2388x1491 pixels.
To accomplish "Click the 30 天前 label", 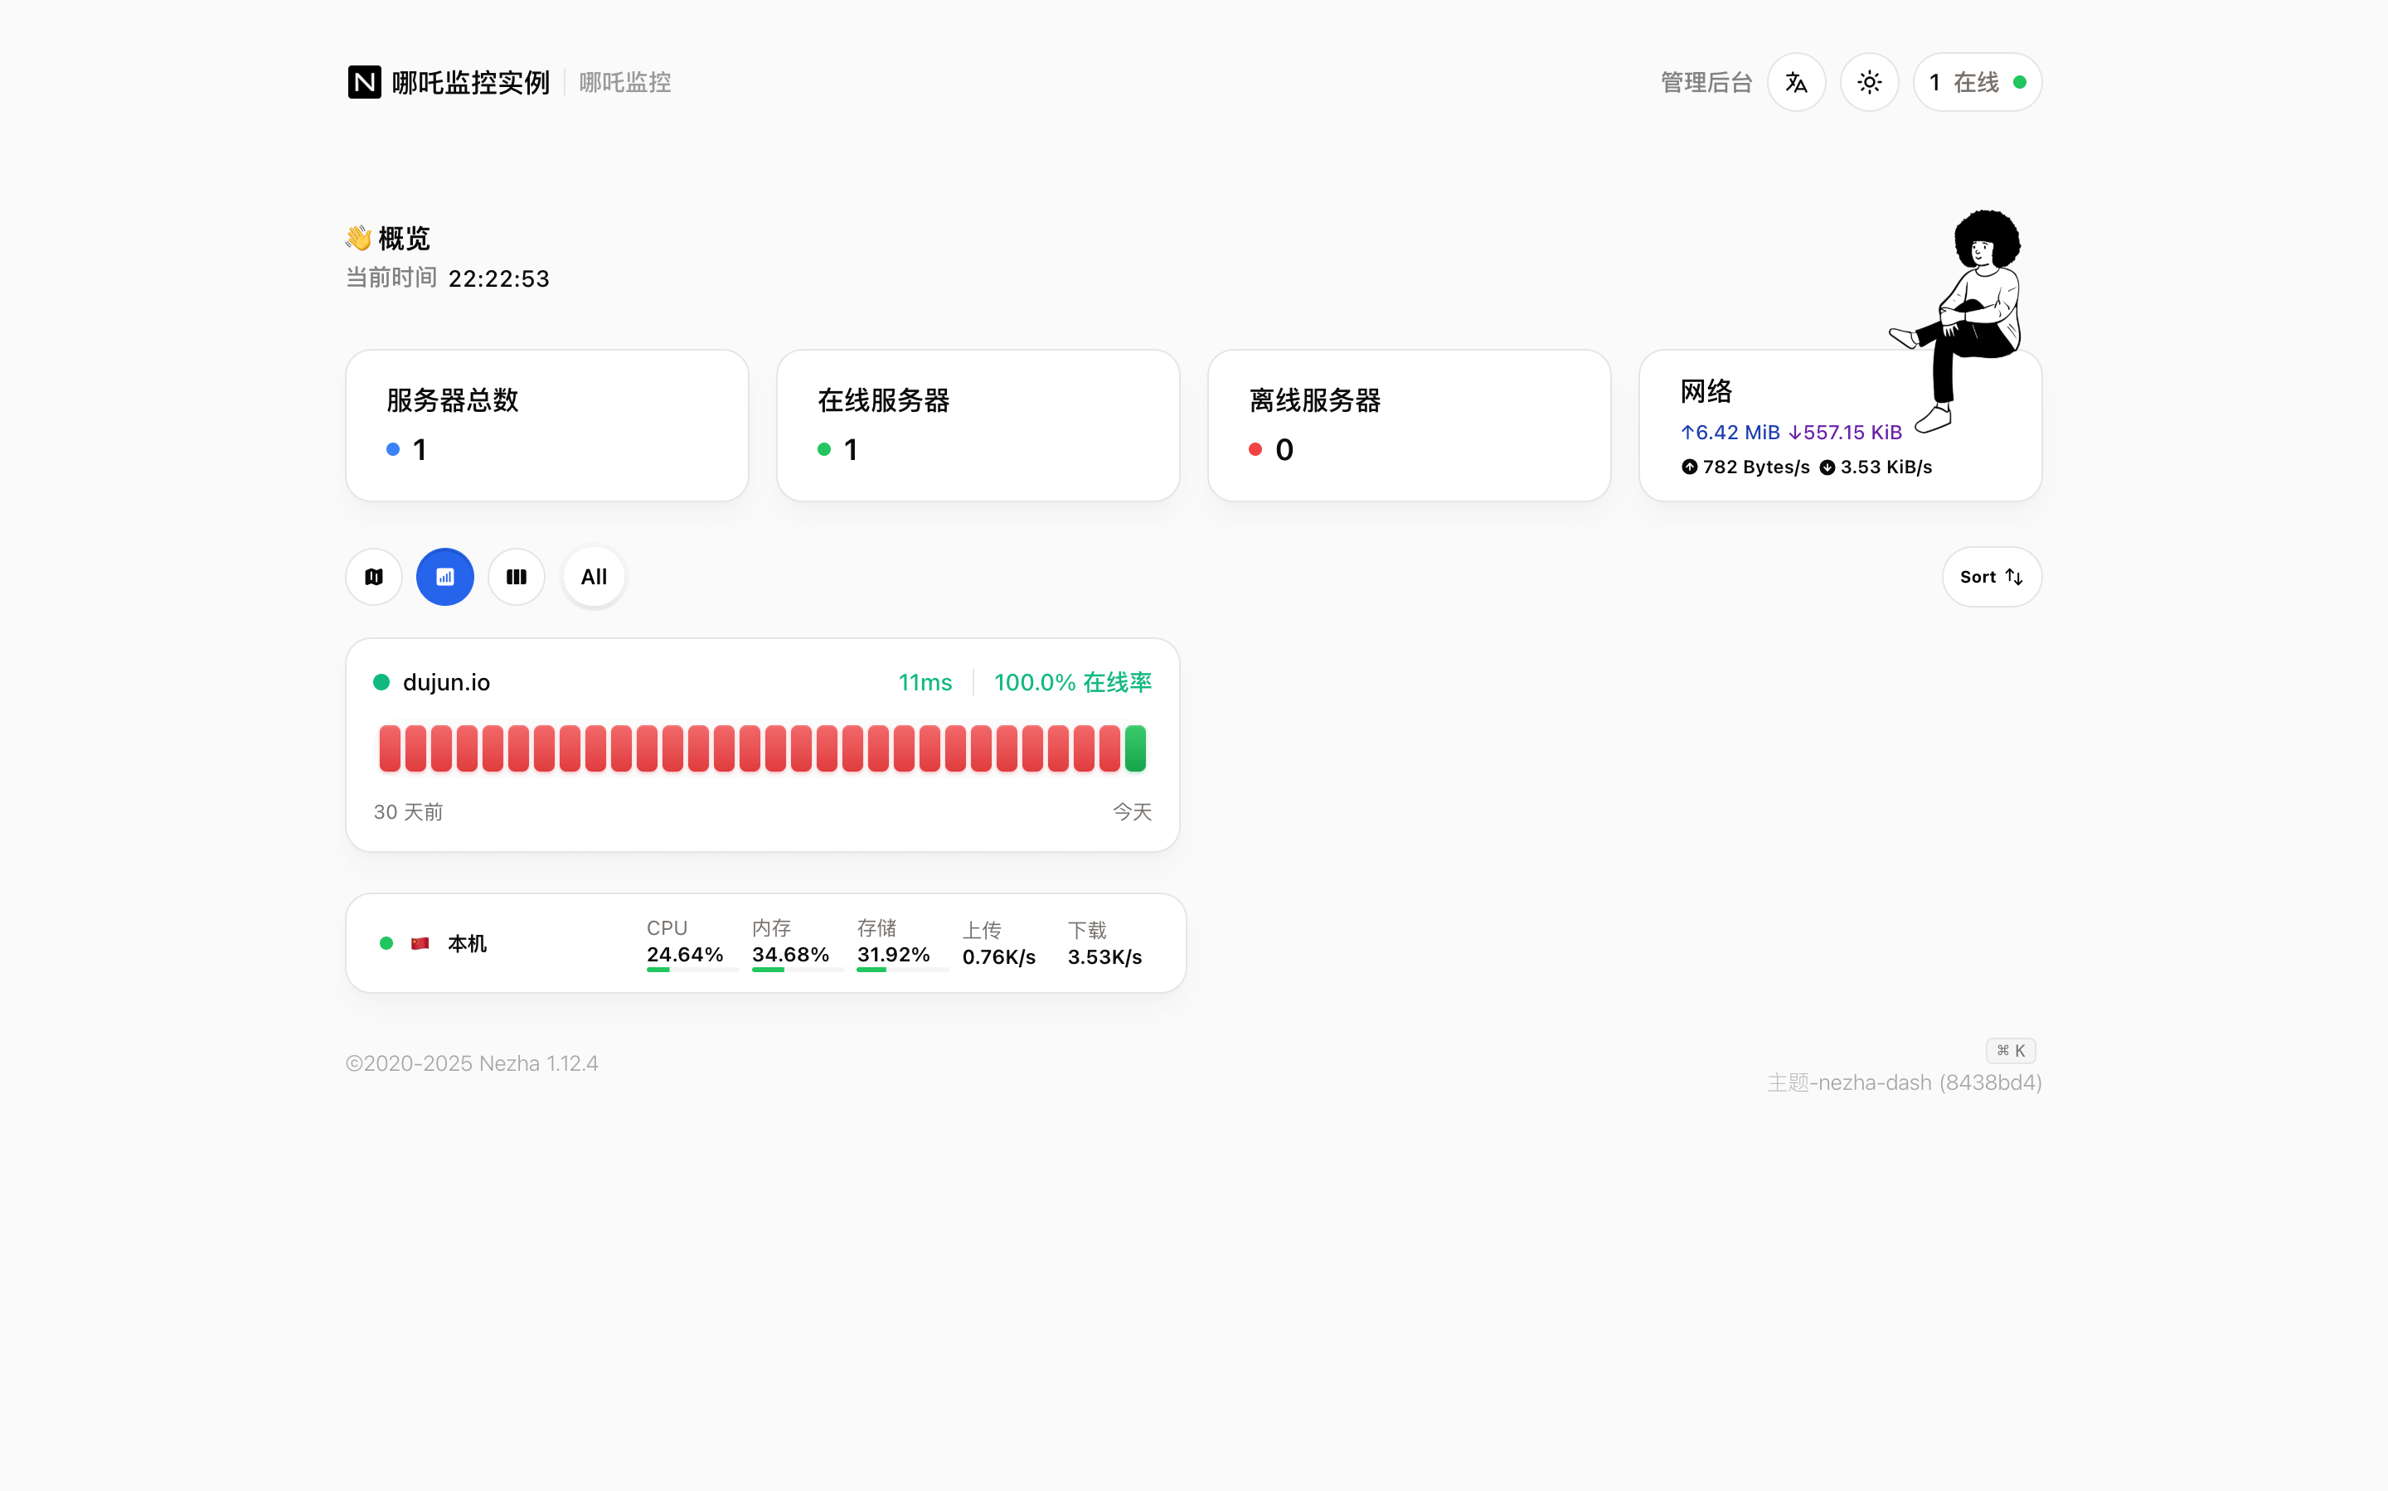I will [408, 811].
